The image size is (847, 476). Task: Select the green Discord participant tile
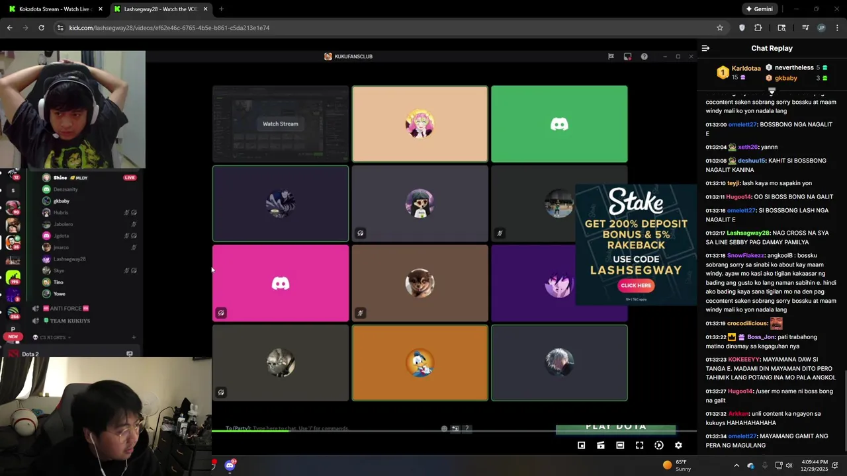click(559, 124)
